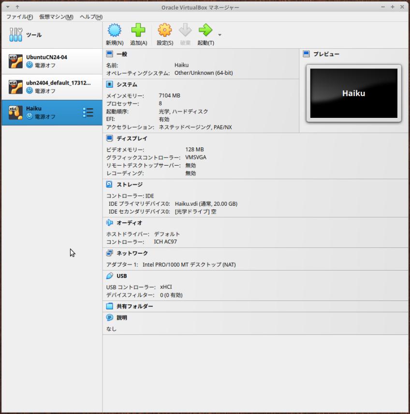410x414 pixels.
Task: Click the ネットワーク section network icon
Action: [x=109, y=253]
